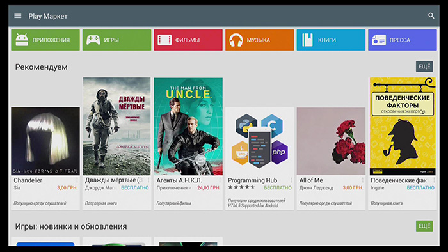
Task: Open the Chandelier album cover
Action: coord(45,141)
